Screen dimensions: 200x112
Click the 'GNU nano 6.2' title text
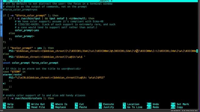(x=15, y=1)
